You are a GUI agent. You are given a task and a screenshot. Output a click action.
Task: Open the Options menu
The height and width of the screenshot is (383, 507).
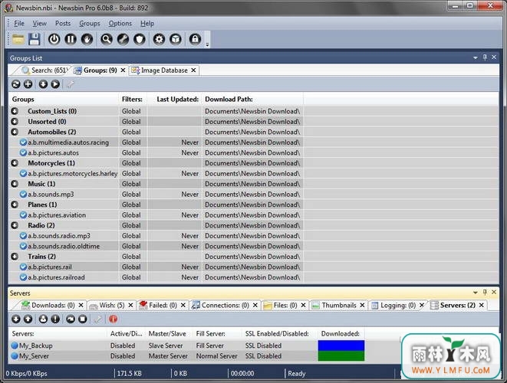click(120, 24)
